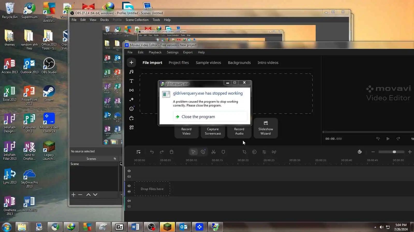Adjust the timeline zoom slider handle
This screenshot has width=414, height=232.
394,152
